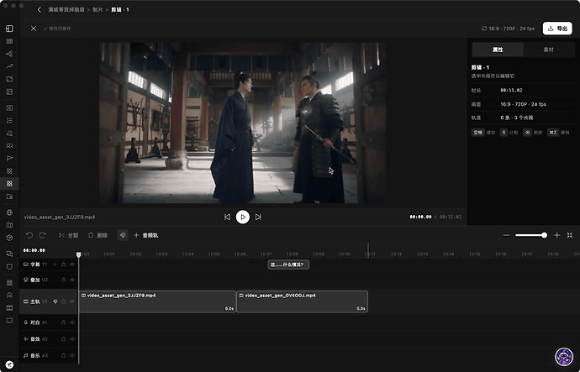Add an audio track with 音频轨
The height and width of the screenshot is (372, 580).
click(145, 235)
